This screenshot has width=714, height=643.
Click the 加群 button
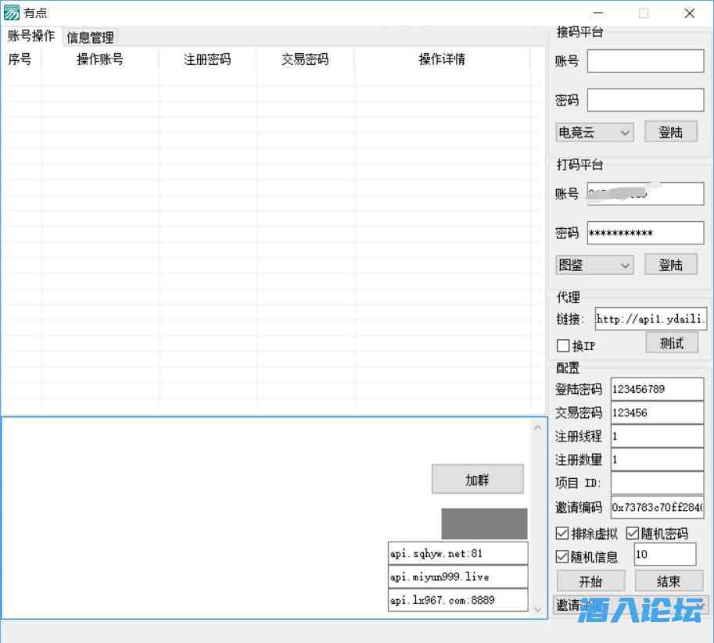click(477, 480)
